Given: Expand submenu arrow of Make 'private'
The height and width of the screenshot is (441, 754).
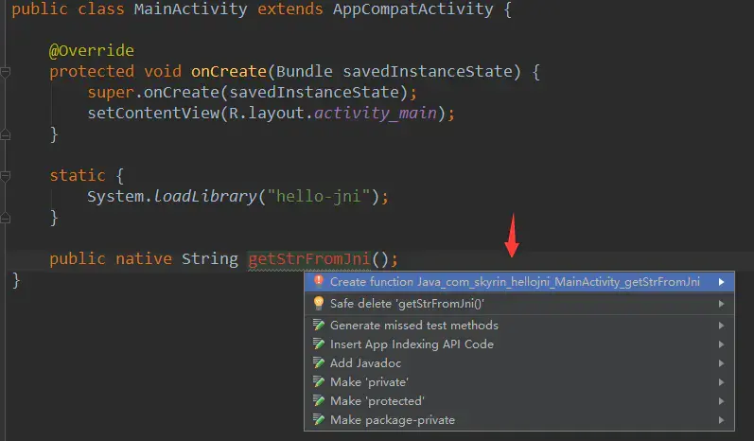Looking at the screenshot, I should click(x=721, y=382).
